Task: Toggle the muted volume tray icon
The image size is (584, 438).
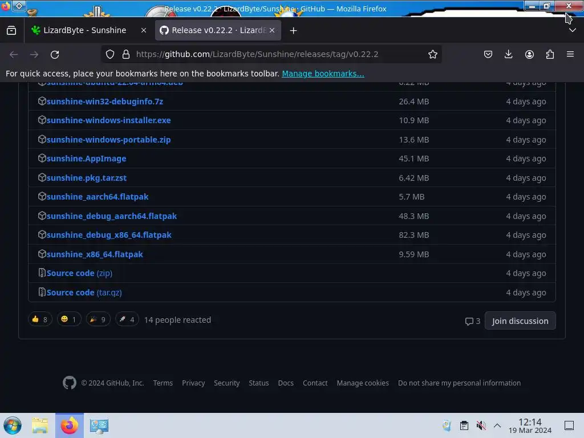Action: click(x=481, y=425)
